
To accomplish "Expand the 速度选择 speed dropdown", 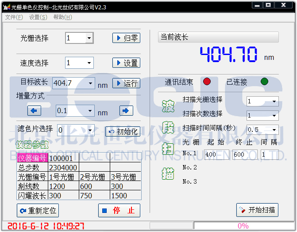I will (89, 63).
